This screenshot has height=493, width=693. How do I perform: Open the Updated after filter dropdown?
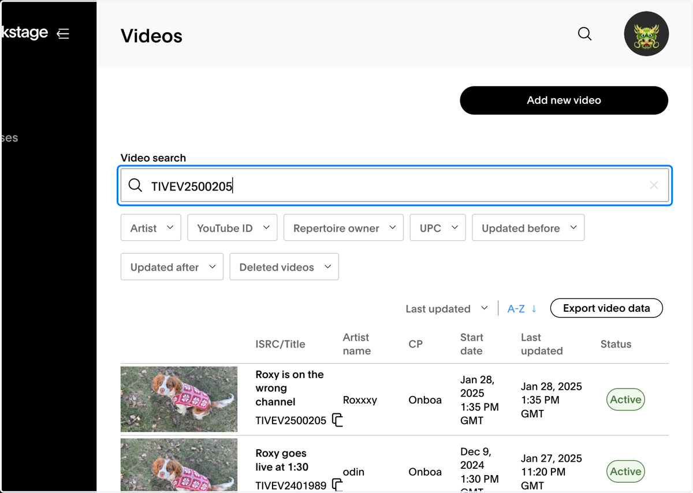[x=172, y=267]
